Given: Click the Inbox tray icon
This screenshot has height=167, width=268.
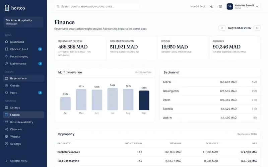Looking at the screenshot, I should click(6, 93).
